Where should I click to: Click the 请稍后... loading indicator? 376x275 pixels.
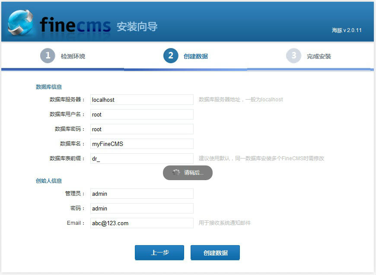[x=188, y=173]
